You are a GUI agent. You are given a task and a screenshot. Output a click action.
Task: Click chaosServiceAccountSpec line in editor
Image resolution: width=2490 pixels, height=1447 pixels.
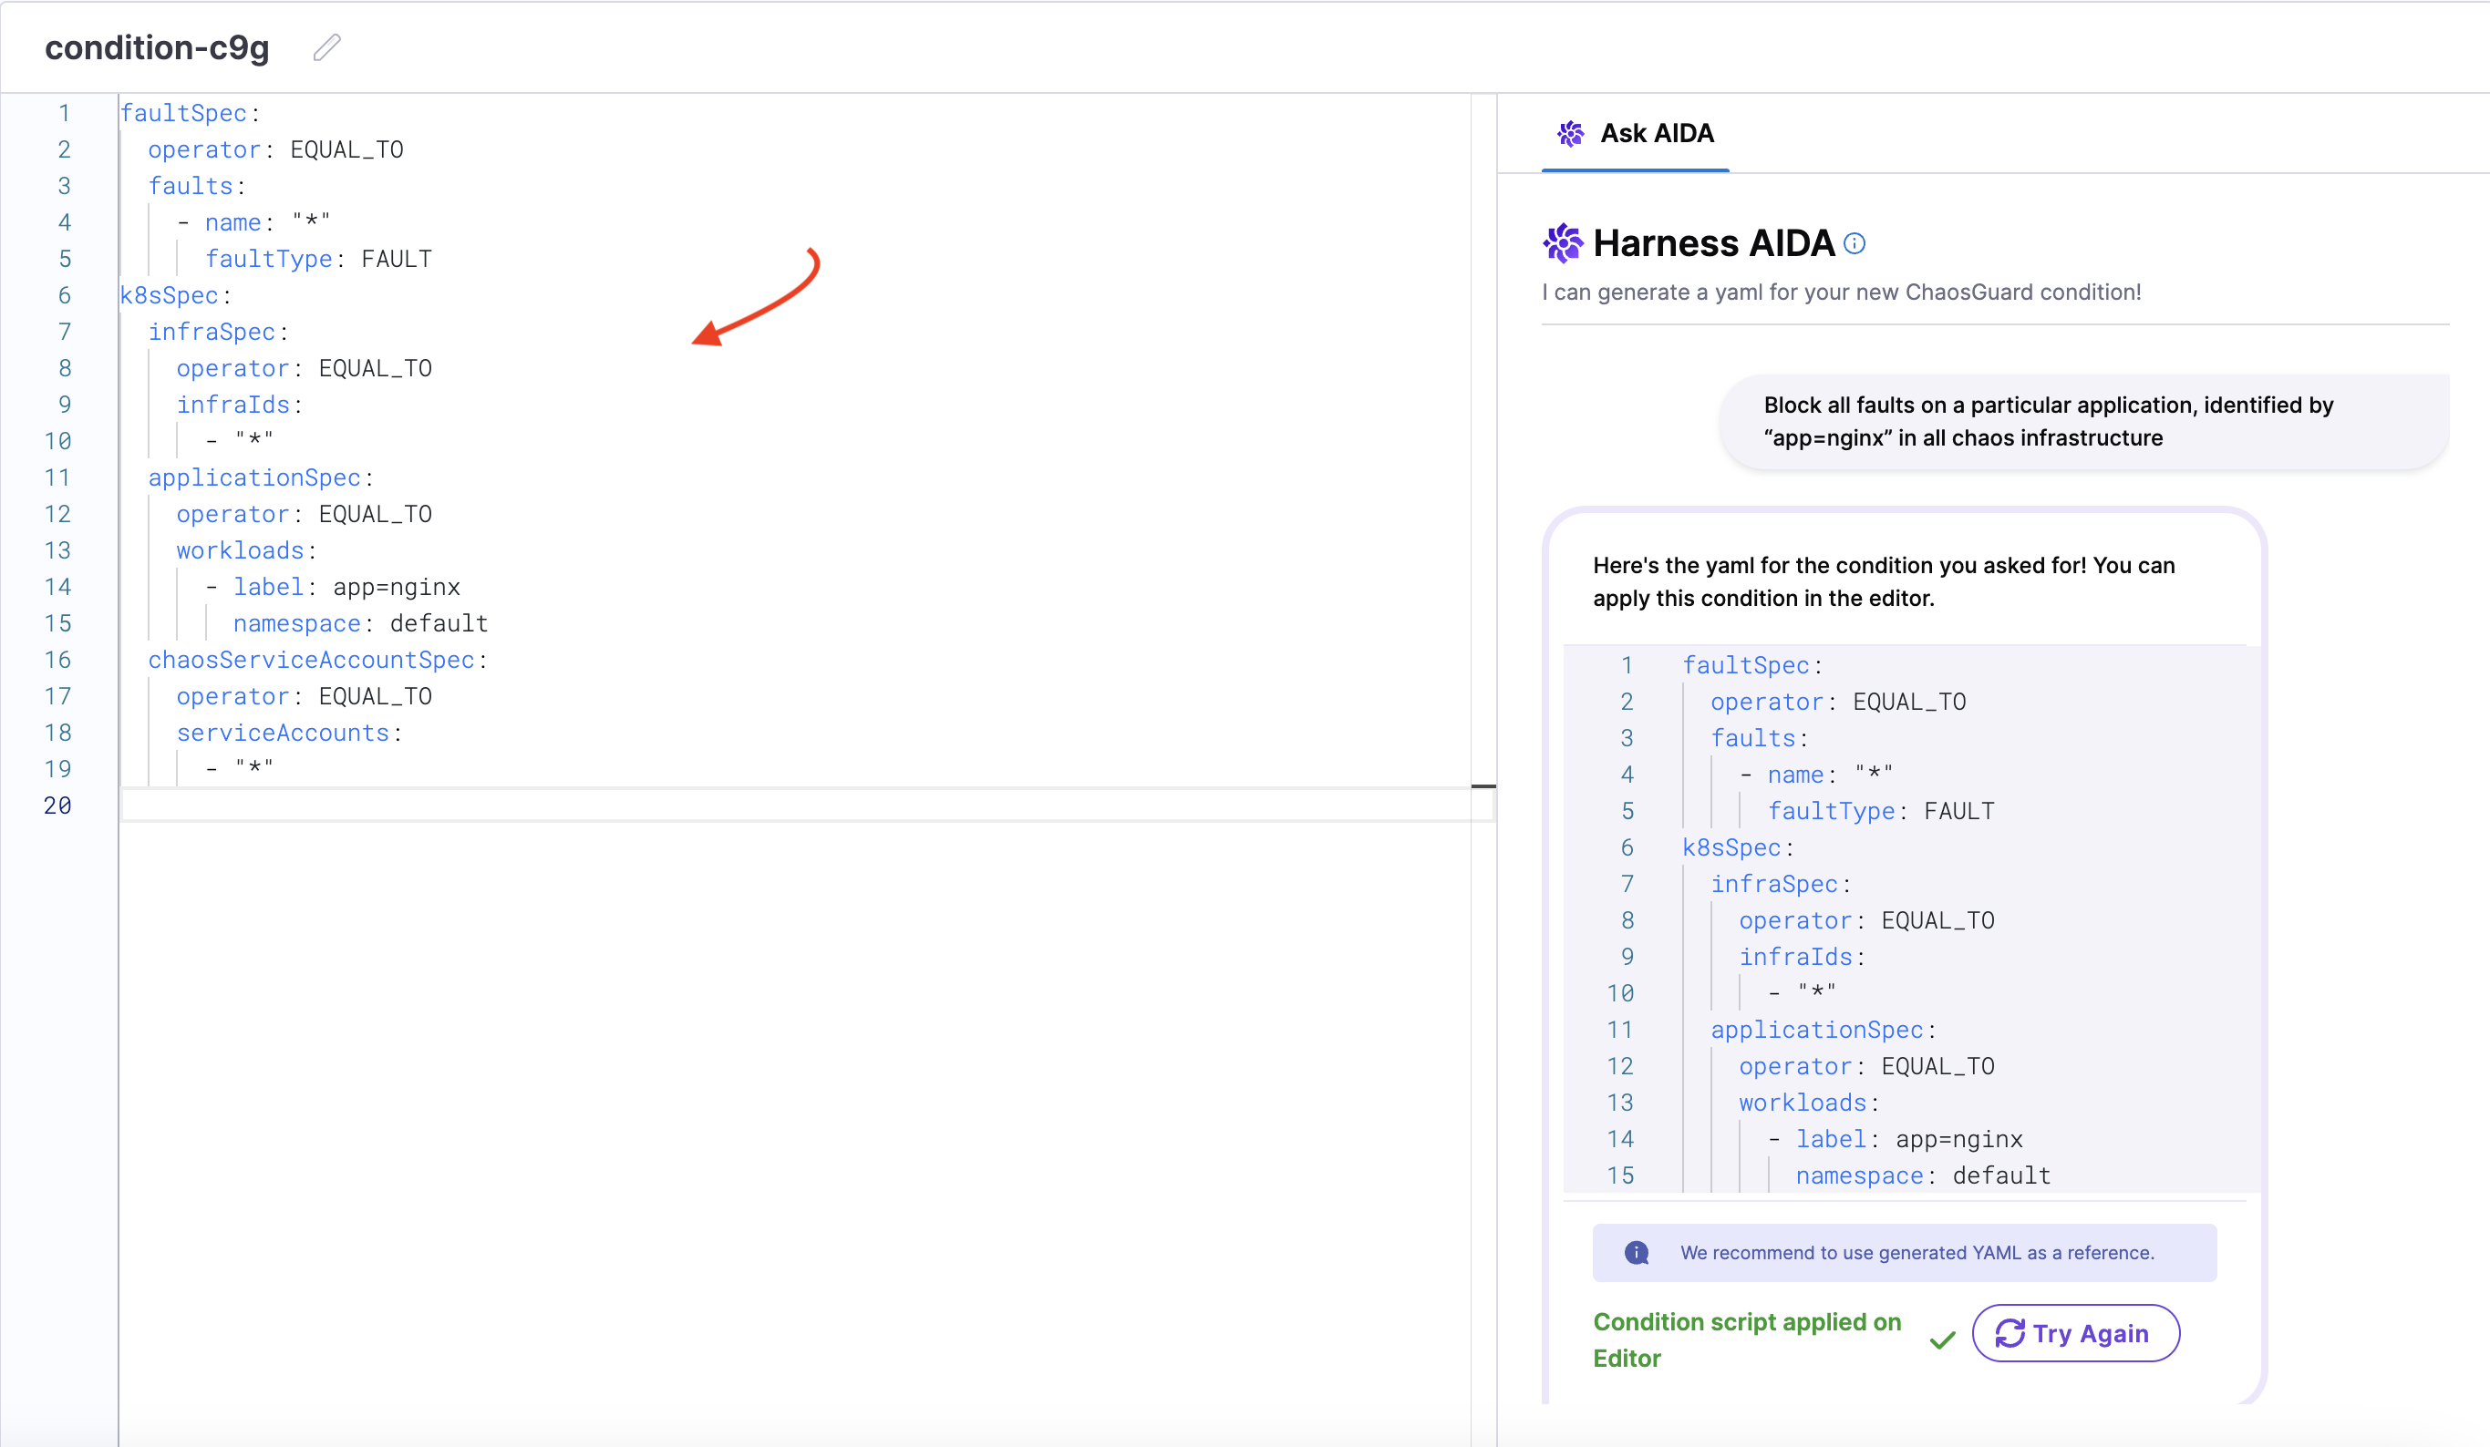[311, 660]
